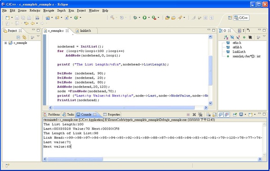Click Remove Launch X icon in Console

tap(194, 114)
